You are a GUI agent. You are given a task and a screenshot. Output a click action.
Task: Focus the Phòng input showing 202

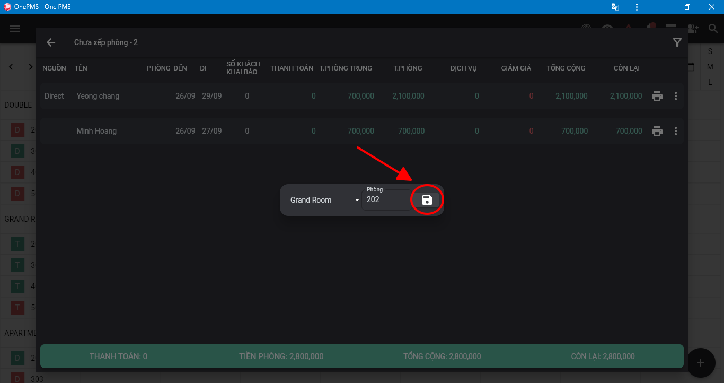pos(386,200)
